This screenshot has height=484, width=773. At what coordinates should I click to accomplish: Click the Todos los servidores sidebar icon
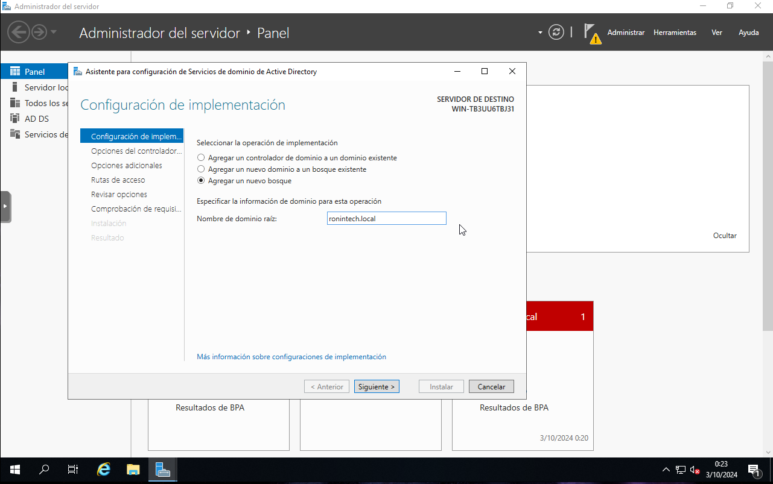[15, 103]
